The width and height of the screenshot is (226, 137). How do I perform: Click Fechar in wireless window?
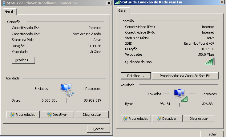(212, 134)
